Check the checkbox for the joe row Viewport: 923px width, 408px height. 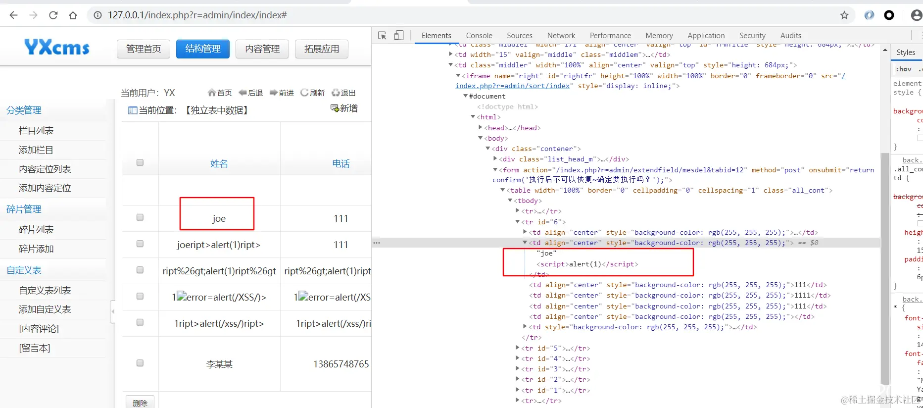click(x=140, y=217)
